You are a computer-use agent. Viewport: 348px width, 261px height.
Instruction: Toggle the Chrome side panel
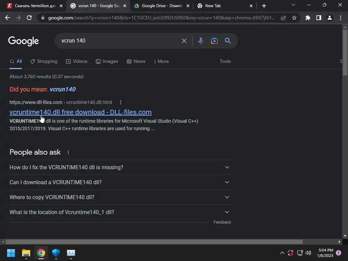[319, 18]
